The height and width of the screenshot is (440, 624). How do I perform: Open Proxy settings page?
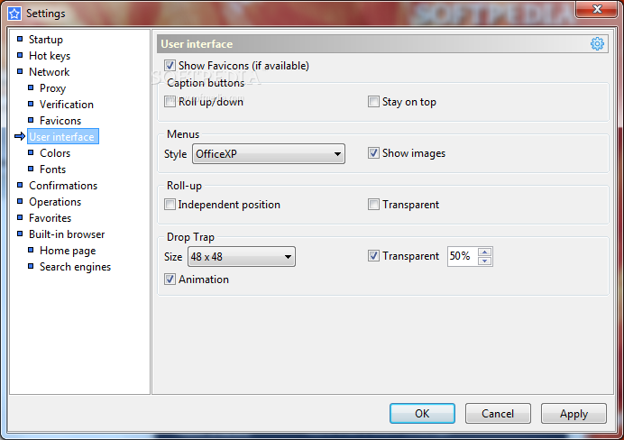coord(52,88)
